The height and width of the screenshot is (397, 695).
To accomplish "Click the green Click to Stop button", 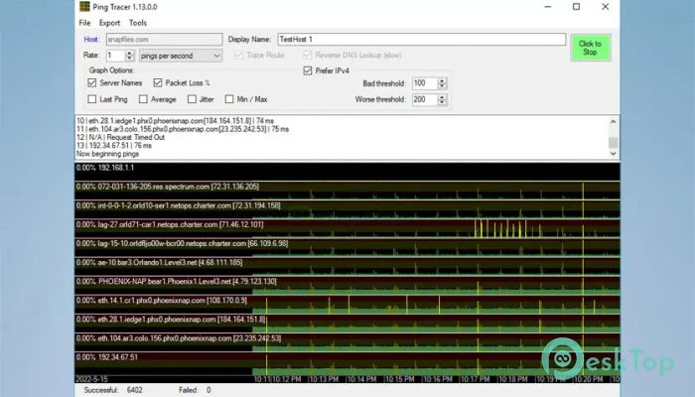I will coord(591,48).
